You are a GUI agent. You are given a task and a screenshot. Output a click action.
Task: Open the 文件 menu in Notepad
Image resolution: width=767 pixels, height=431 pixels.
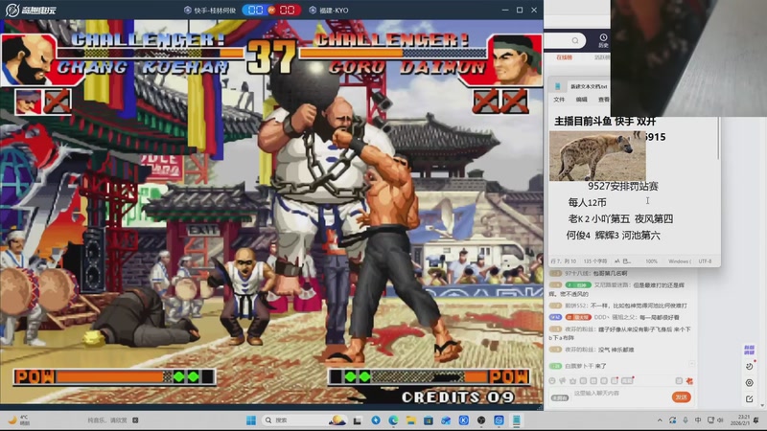point(559,100)
